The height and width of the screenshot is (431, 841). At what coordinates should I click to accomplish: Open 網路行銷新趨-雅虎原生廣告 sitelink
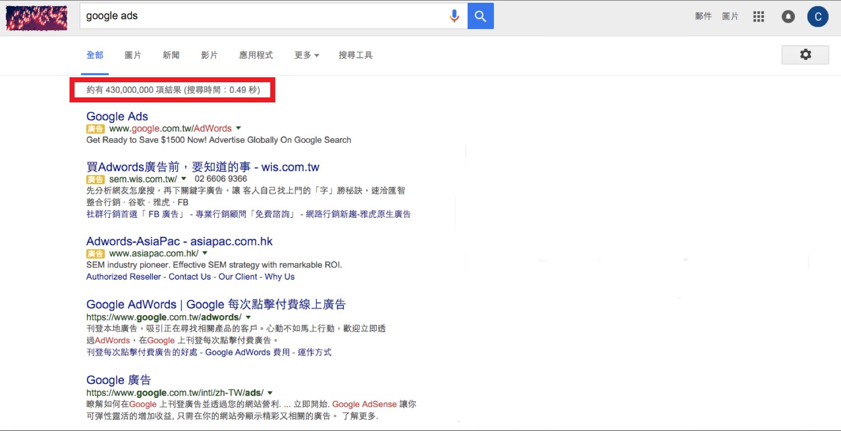pos(358,214)
